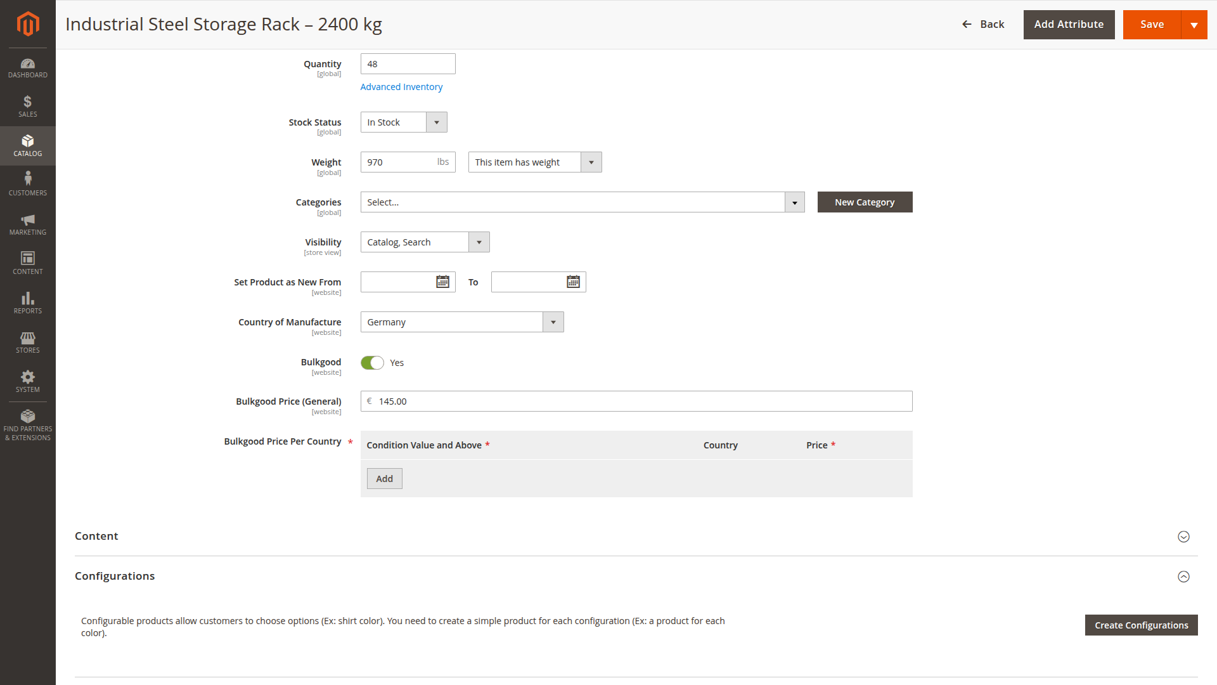
Task: Open the Sales sidebar menu
Action: coord(28,107)
